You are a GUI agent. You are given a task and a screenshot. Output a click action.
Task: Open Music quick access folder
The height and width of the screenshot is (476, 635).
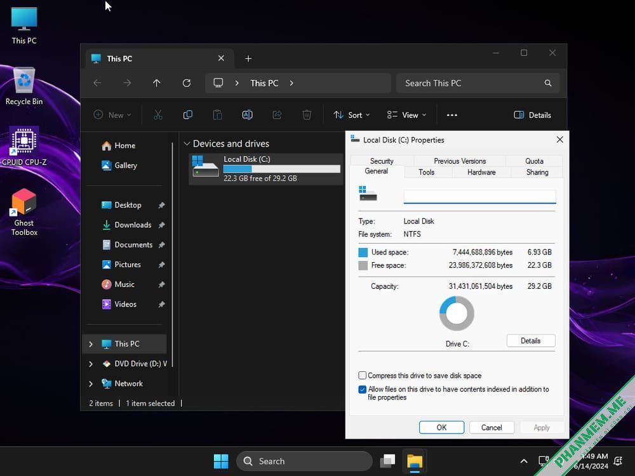click(125, 284)
